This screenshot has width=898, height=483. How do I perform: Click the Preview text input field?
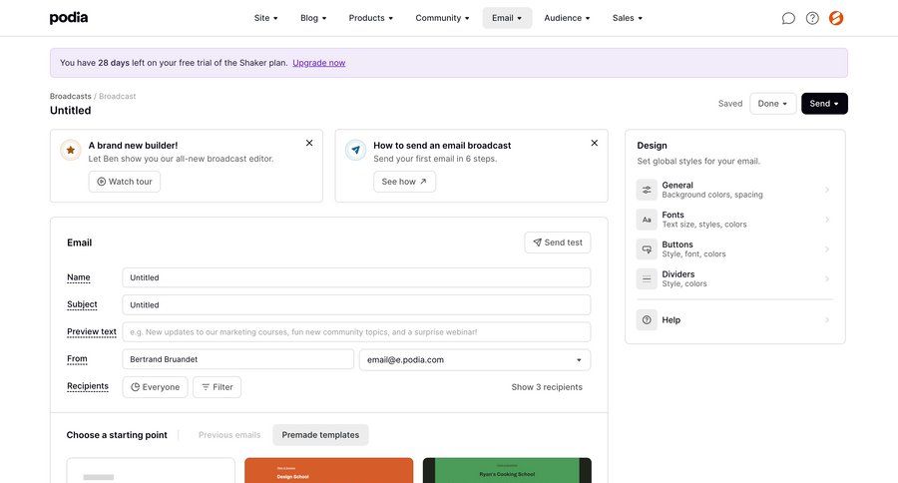click(x=356, y=331)
